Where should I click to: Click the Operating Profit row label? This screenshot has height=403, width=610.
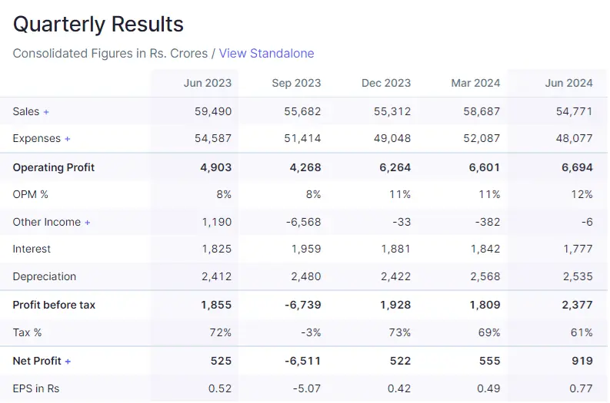click(54, 167)
